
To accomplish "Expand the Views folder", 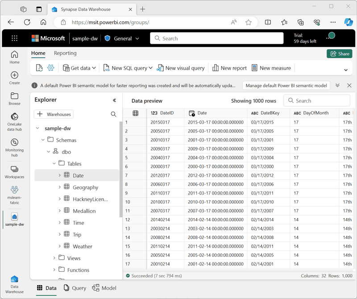I will [x=54, y=258].
